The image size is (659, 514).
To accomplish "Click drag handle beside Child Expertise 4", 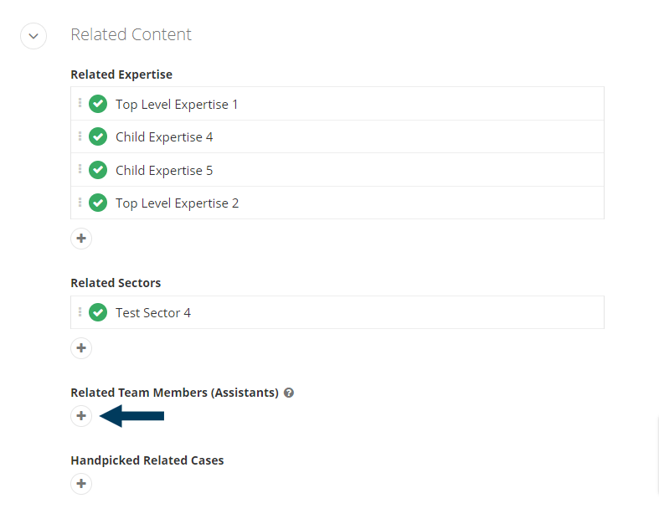I will point(80,136).
